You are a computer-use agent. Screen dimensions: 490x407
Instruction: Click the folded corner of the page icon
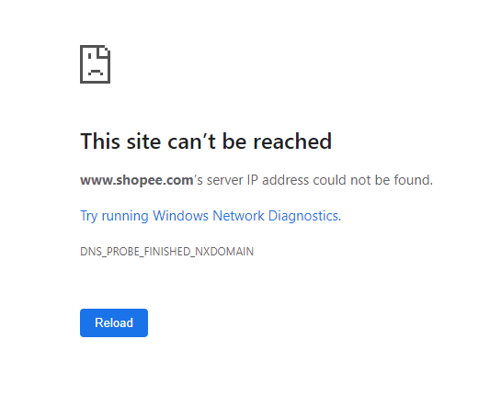(x=104, y=51)
